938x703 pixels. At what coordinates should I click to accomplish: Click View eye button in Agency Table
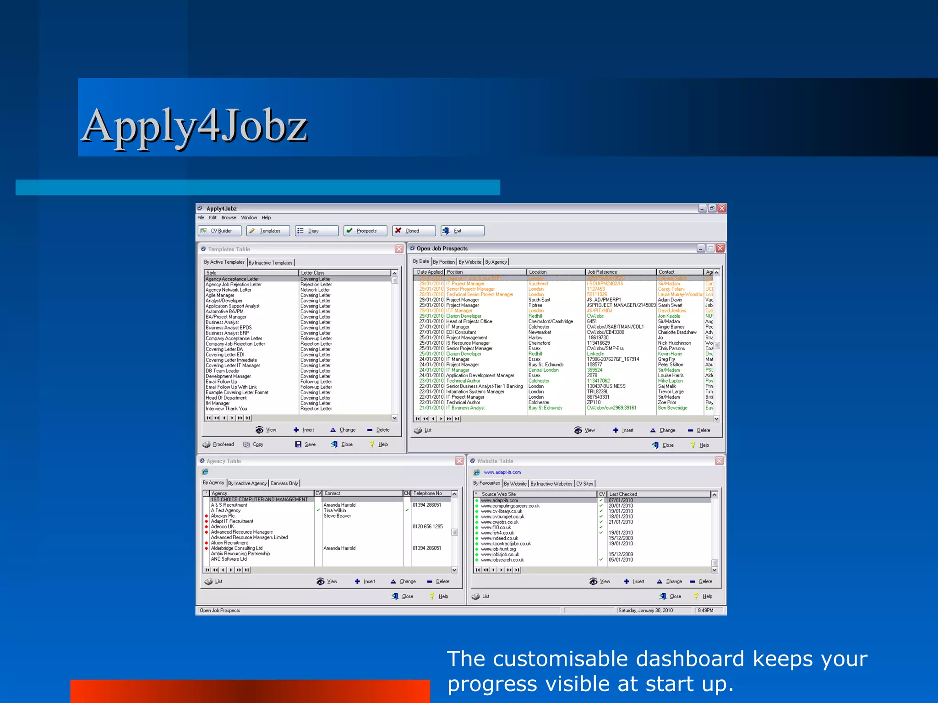click(327, 582)
